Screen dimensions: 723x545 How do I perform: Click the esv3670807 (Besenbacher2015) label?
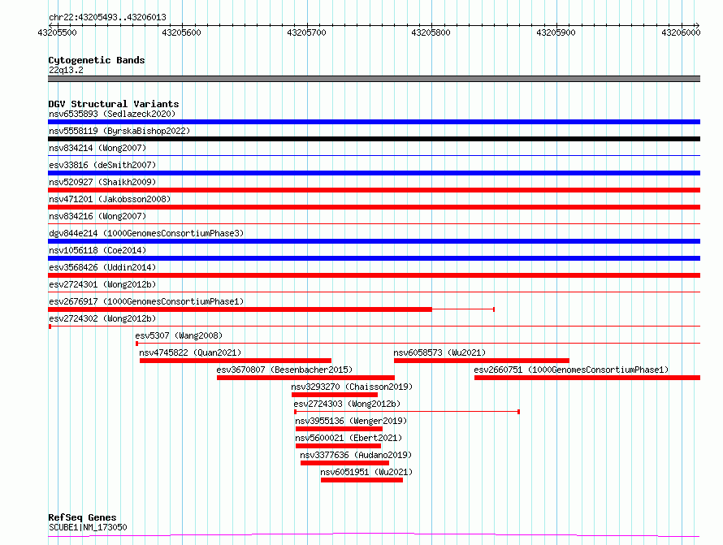pyautogui.click(x=284, y=370)
